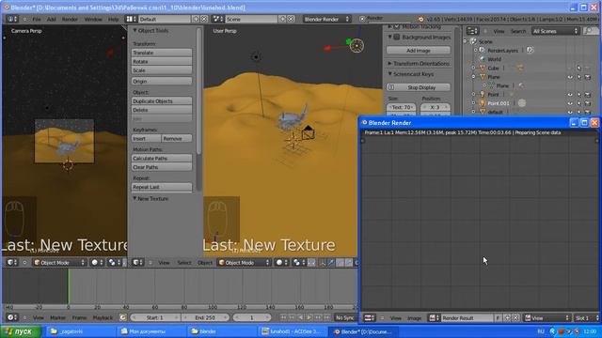Open the Info editor type selector icon

pyautogui.click(x=12, y=19)
